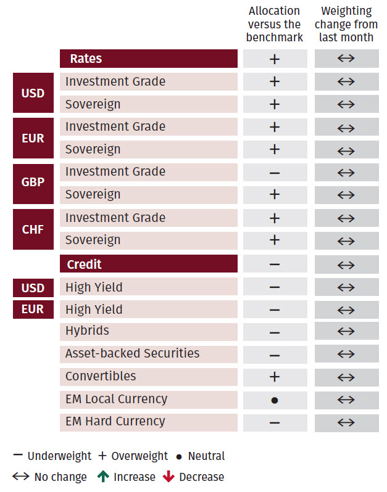Click the Allocation versus the benchmark heading
Viewport: 387px width, 492px height.
(x=275, y=24)
